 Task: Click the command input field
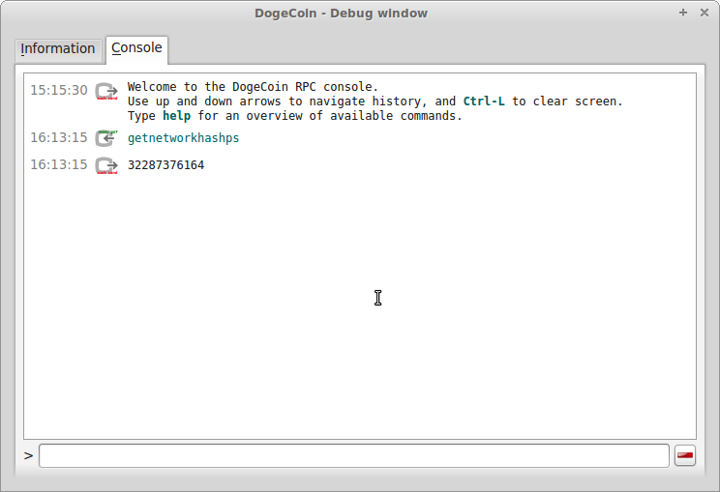click(x=354, y=456)
